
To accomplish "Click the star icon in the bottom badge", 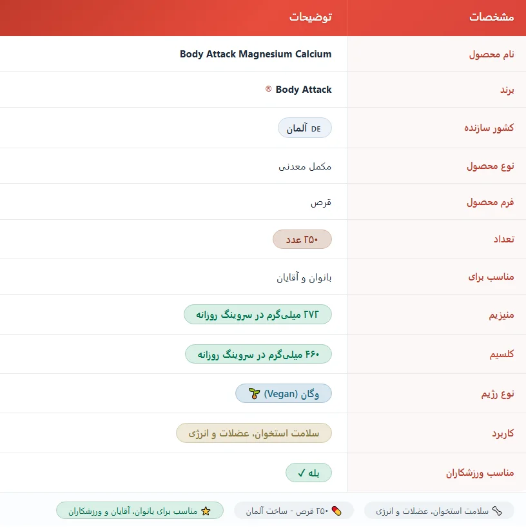I will (x=206, y=511).
